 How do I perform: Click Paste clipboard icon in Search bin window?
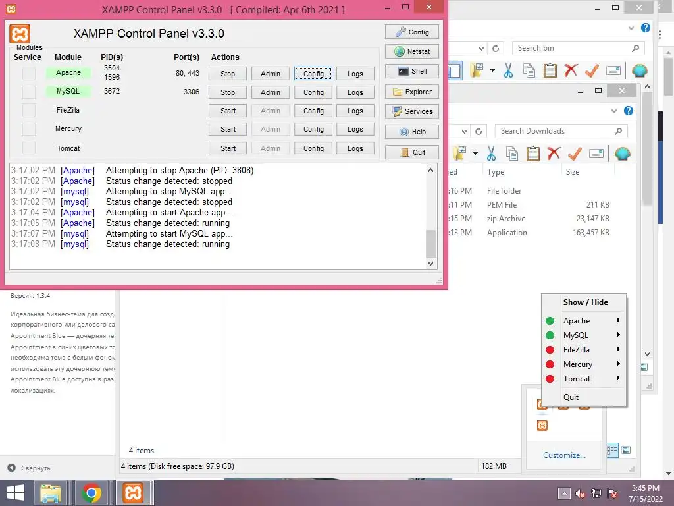[x=550, y=70]
